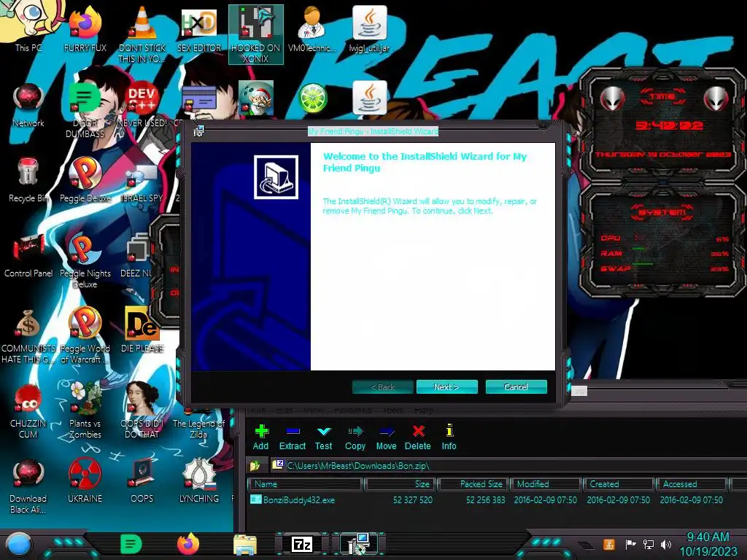This screenshot has width=747, height=560.
Task: Click Next in the InstallShield Wizard
Action: coord(447,386)
